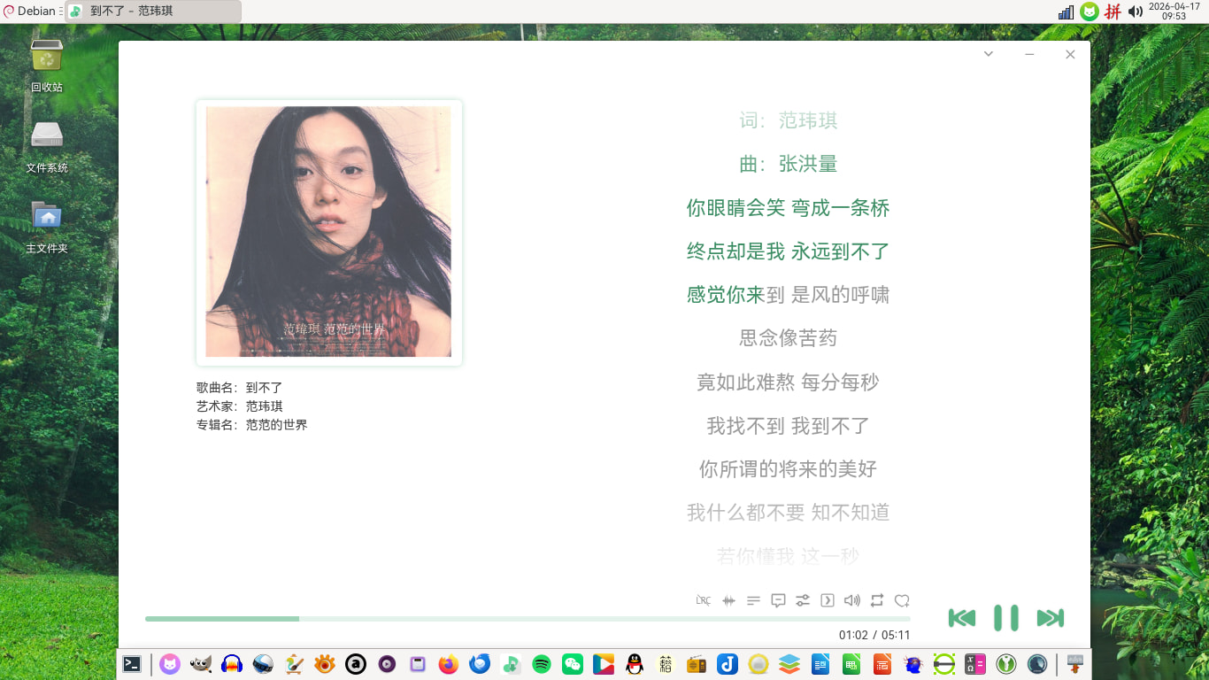The height and width of the screenshot is (680, 1209).
Task: Jump to lyric line 思念像苦药
Action: pyautogui.click(x=788, y=338)
